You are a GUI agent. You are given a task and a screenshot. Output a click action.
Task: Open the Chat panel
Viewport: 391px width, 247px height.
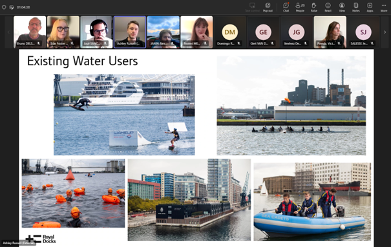tap(286, 7)
